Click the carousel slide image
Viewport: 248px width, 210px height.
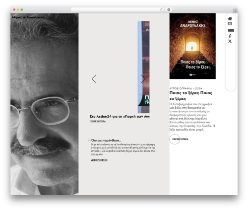pyautogui.click(x=144, y=67)
